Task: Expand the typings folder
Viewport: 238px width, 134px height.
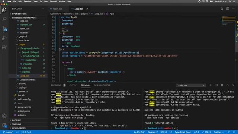Action: coord(23,88)
